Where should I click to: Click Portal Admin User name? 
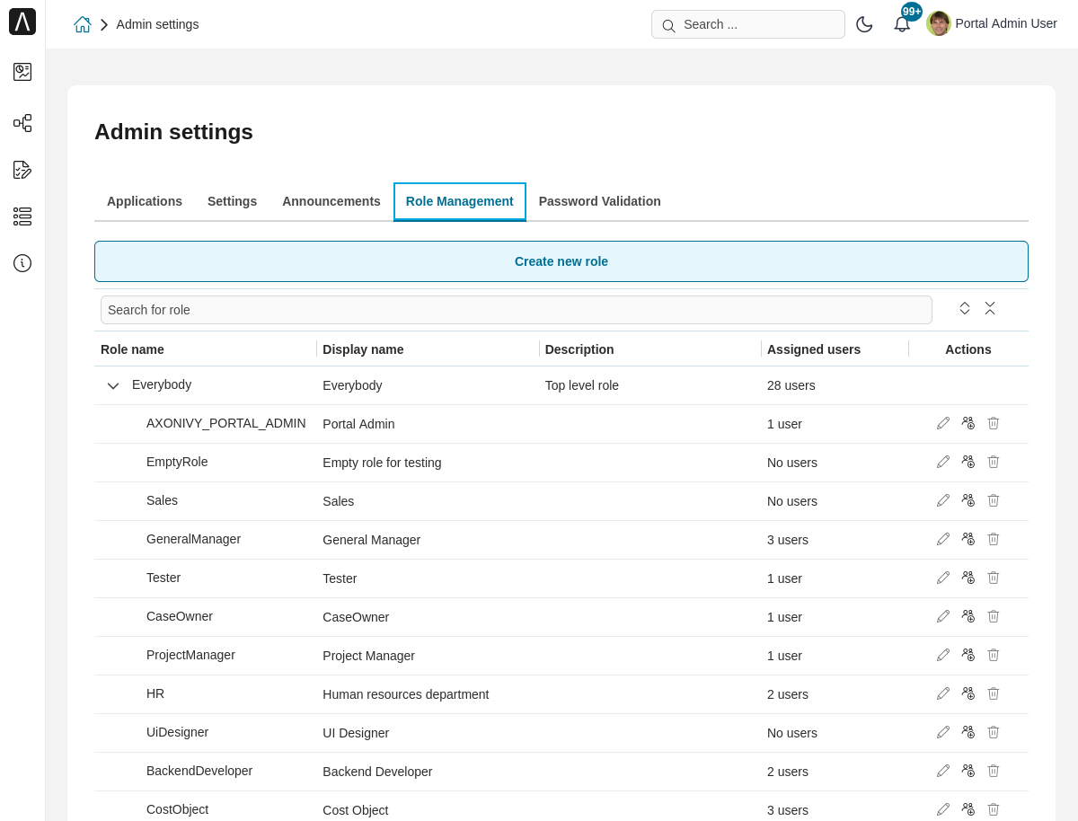[x=1006, y=23]
